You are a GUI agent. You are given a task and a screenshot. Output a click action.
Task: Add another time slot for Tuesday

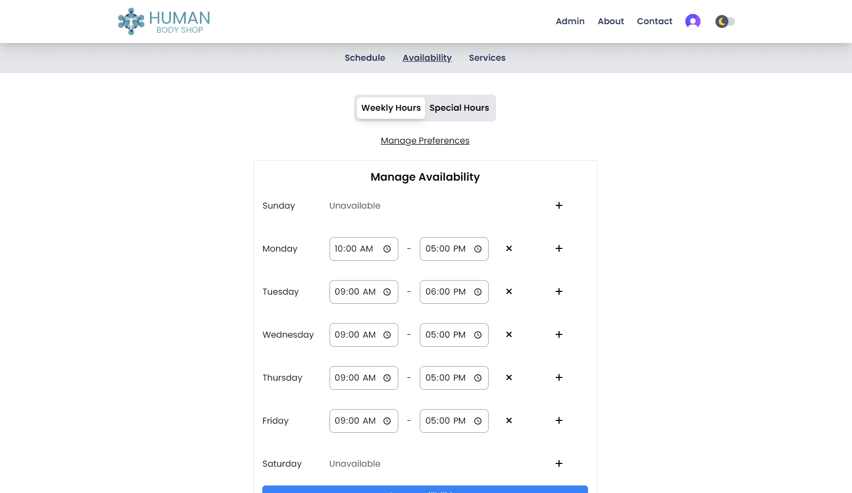pos(559,291)
